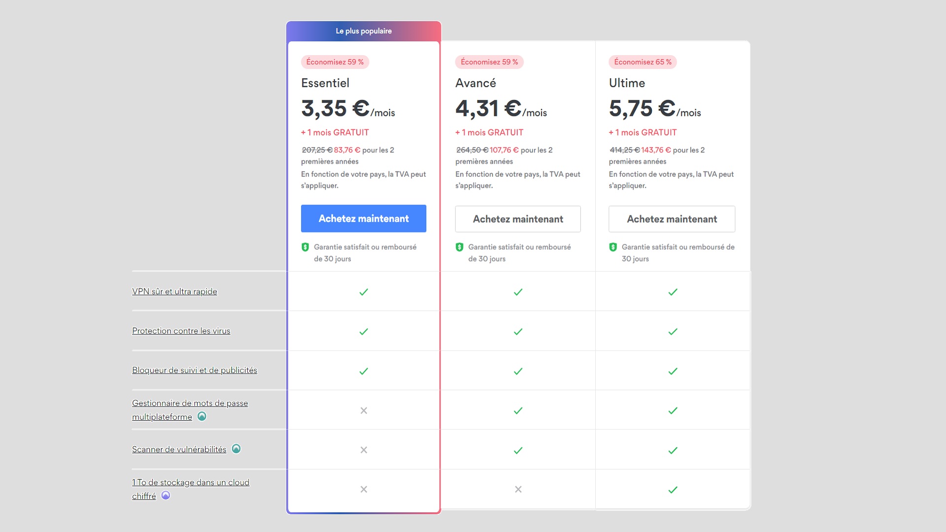
Task: Open Scanner de vulnérabilités feature link
Action: 179,449
